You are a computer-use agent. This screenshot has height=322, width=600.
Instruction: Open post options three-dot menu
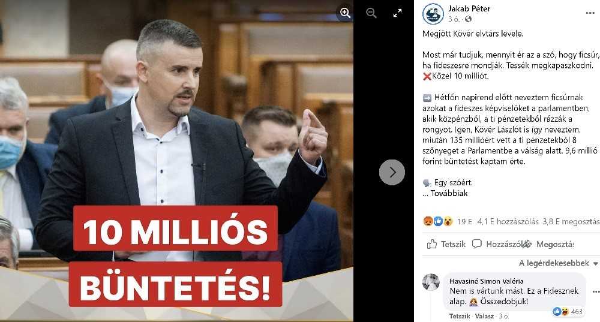(590, 13)
